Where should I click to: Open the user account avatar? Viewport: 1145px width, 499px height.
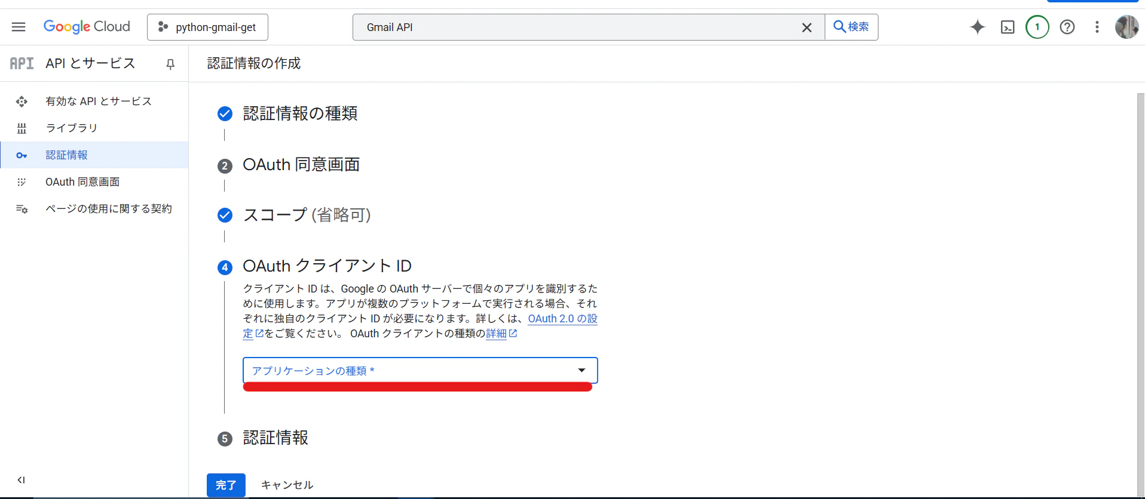[x=1127, y=27]
